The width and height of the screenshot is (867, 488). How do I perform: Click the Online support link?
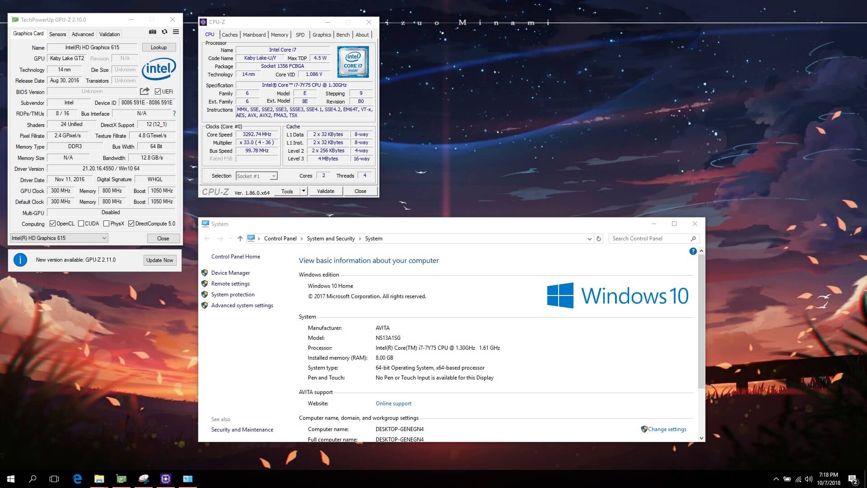click(393, 404)
